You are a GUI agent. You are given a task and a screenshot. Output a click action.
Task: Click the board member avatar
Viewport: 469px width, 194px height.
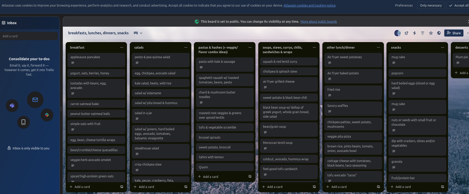click(x=397, y=33)
